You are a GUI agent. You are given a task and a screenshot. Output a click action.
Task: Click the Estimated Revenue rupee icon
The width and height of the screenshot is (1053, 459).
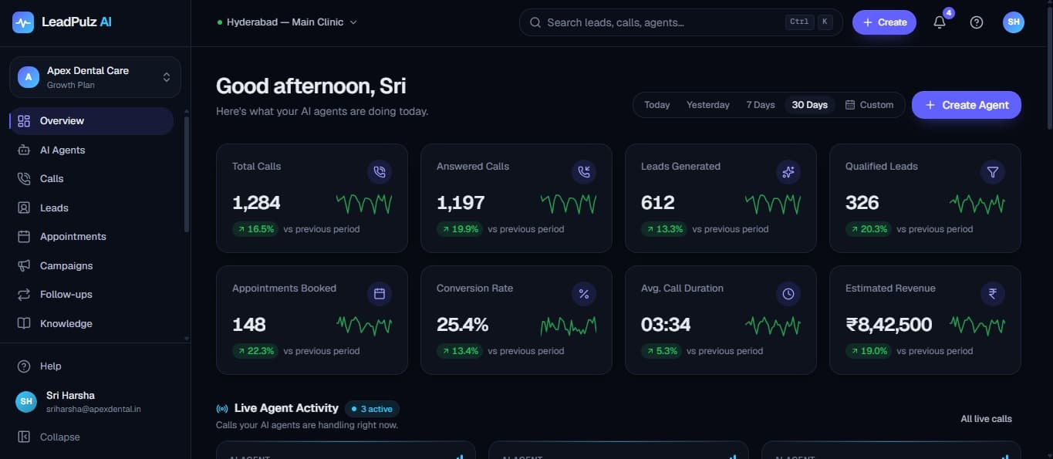coord(993,294)
